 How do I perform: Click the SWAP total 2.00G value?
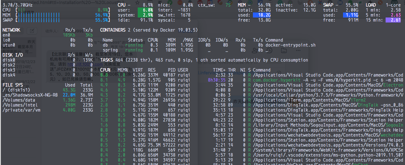(x=352, y=10)
